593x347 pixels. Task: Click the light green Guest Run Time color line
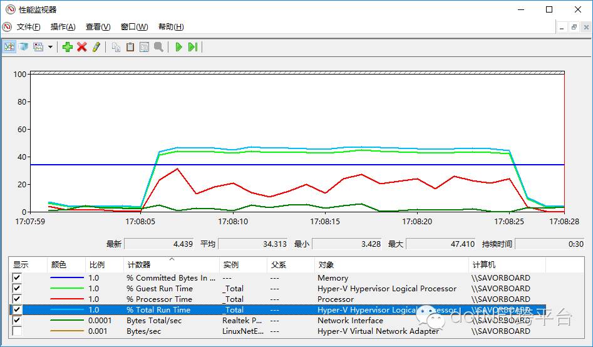pyautogui.click(x=67, y=288)
